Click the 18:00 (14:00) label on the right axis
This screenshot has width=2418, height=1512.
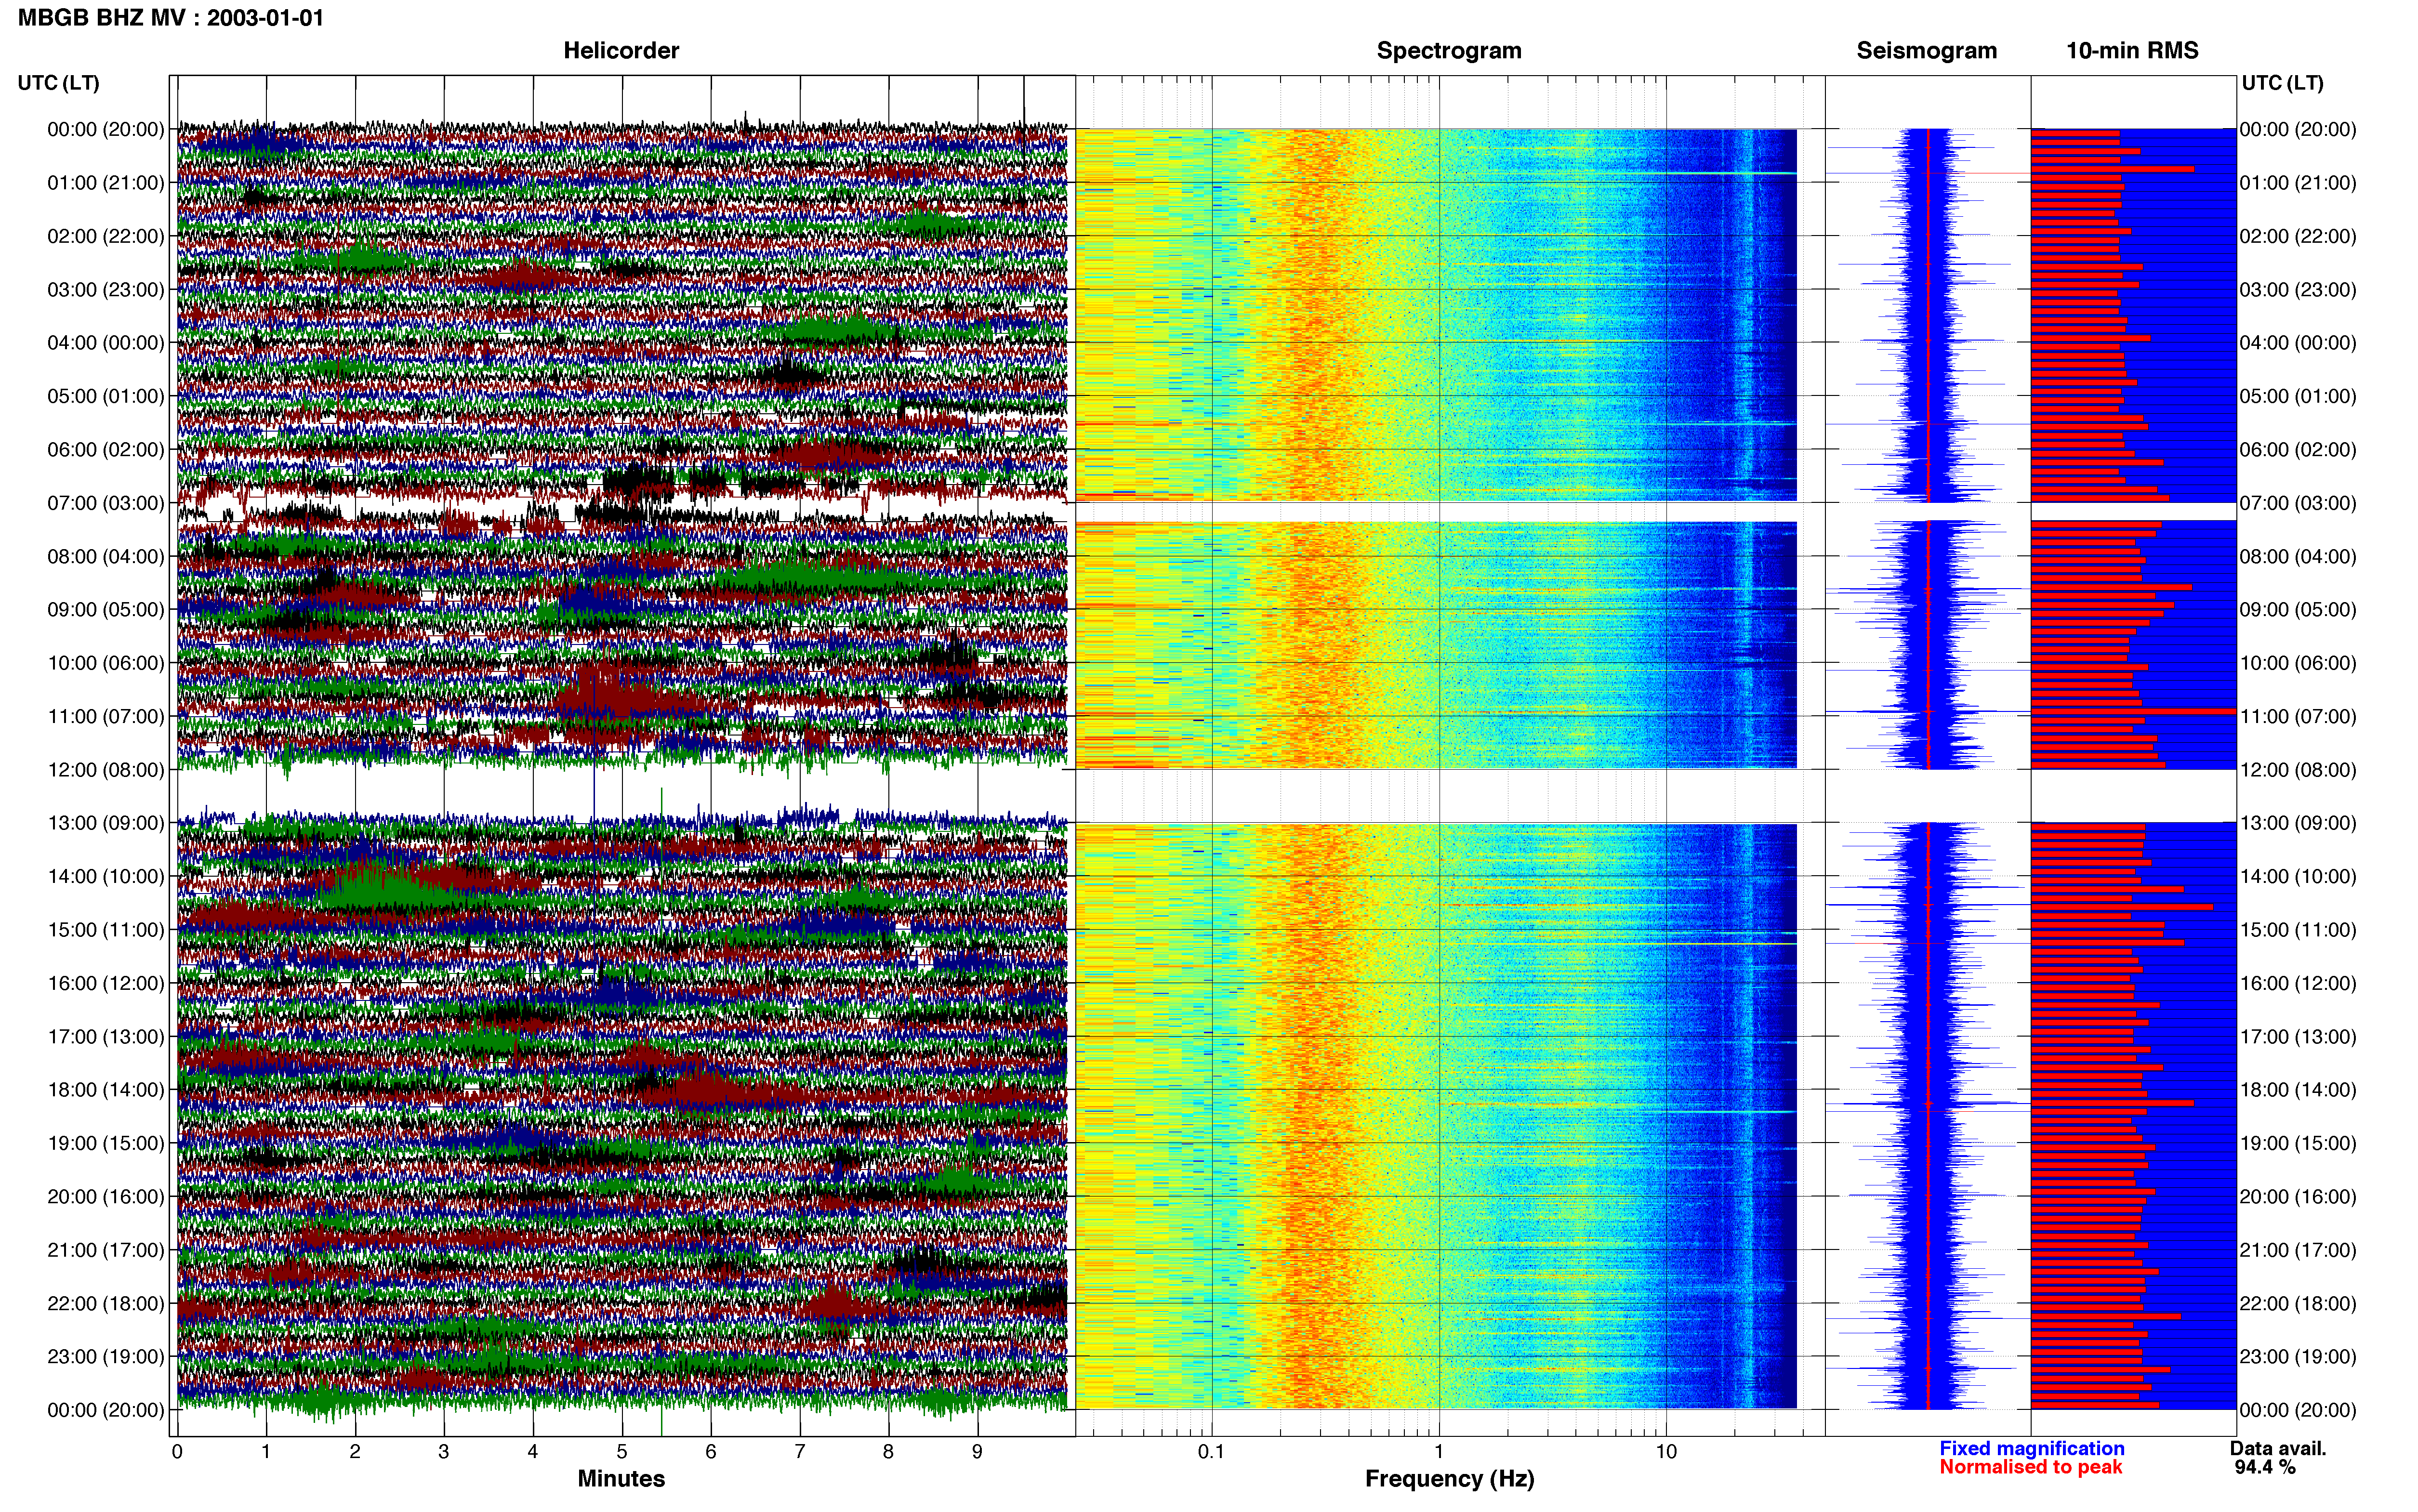click(x=2298, y=1090)
